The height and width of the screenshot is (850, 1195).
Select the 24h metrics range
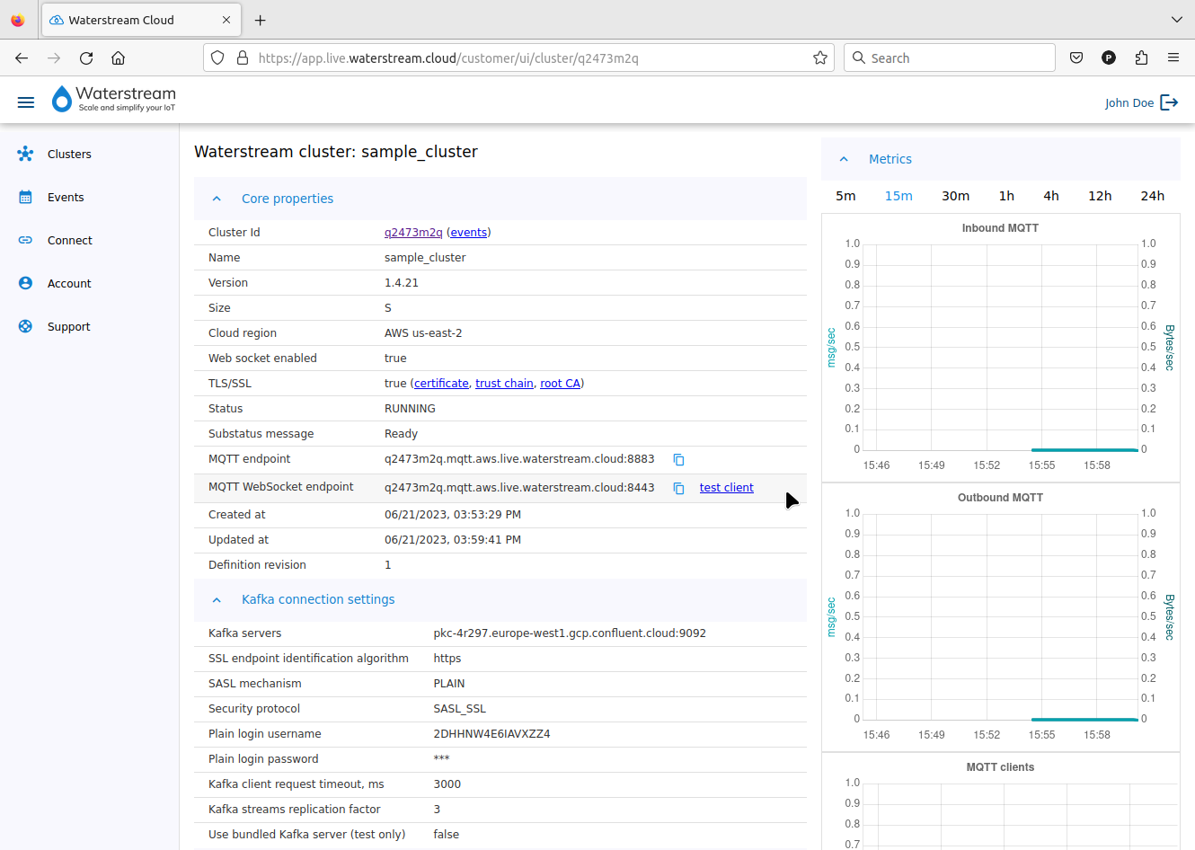pyautogui.click(x=1153, y=196)
